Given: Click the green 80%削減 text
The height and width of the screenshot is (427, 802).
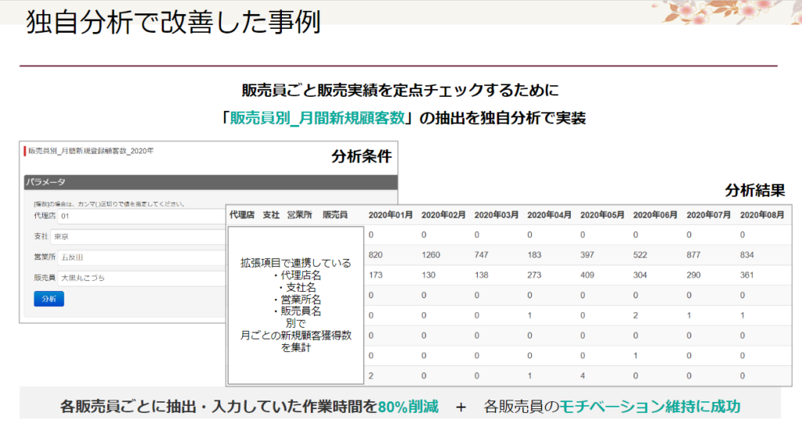Looking at the screenshot, I should [x=407, y=407].
